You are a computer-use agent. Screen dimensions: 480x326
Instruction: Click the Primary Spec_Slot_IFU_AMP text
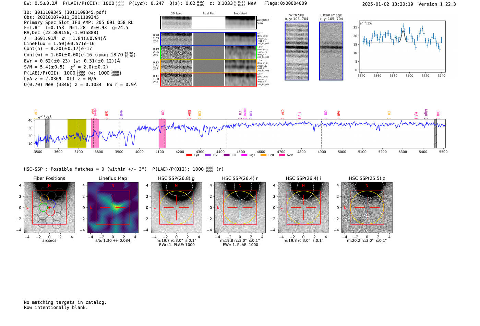pyautogui.click(x=79, y=23)
